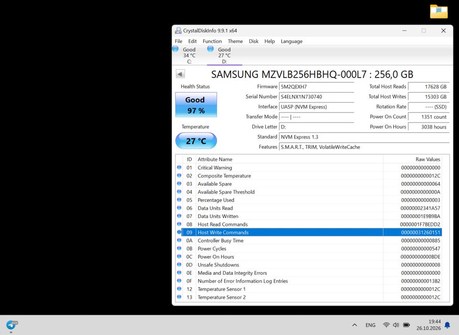Switch the ENG input language indicator
459x335 pixels.
(x=370, y=325)
